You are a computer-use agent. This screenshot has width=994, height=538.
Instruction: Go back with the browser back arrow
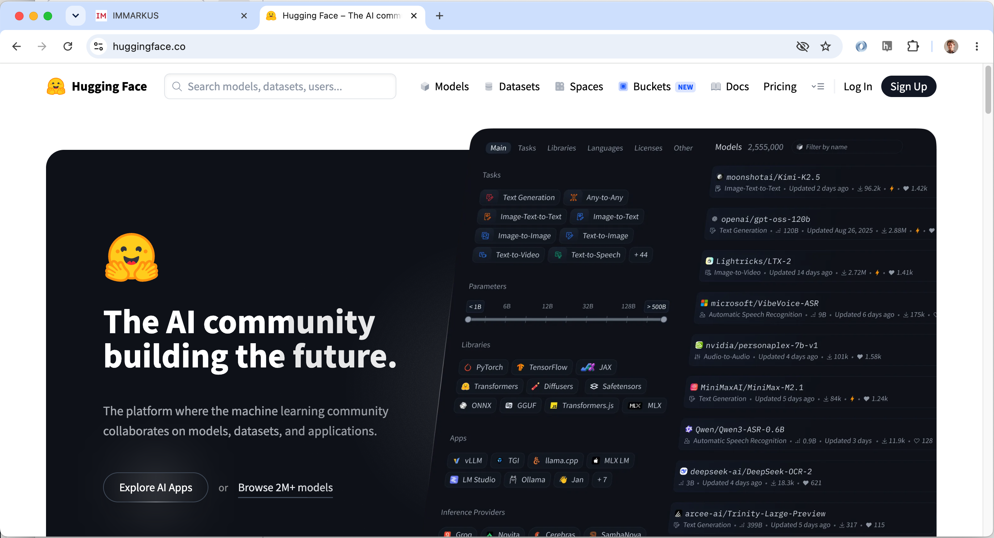[16, 46]
